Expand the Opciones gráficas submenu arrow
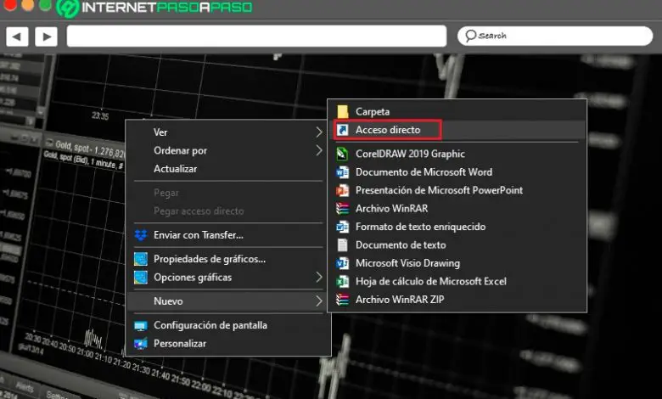Viewport: 662px width, 399px height. click(x=319, y=277)
